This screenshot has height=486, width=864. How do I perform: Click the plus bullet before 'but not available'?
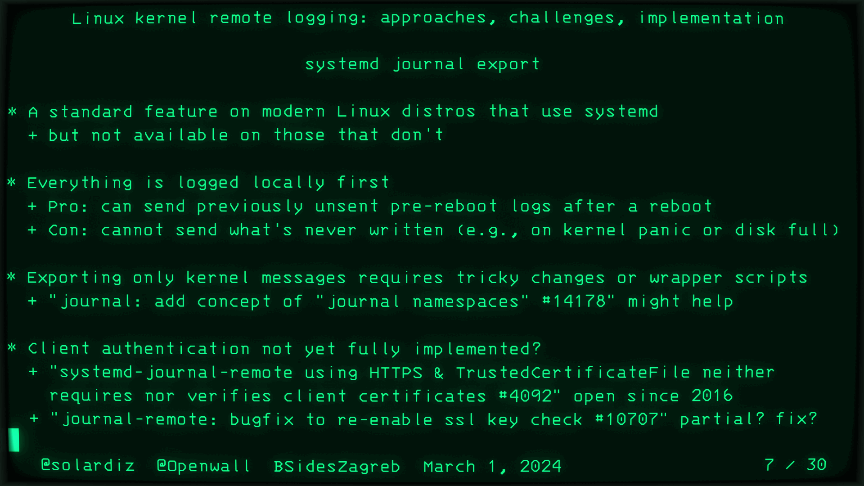(33, 135)
